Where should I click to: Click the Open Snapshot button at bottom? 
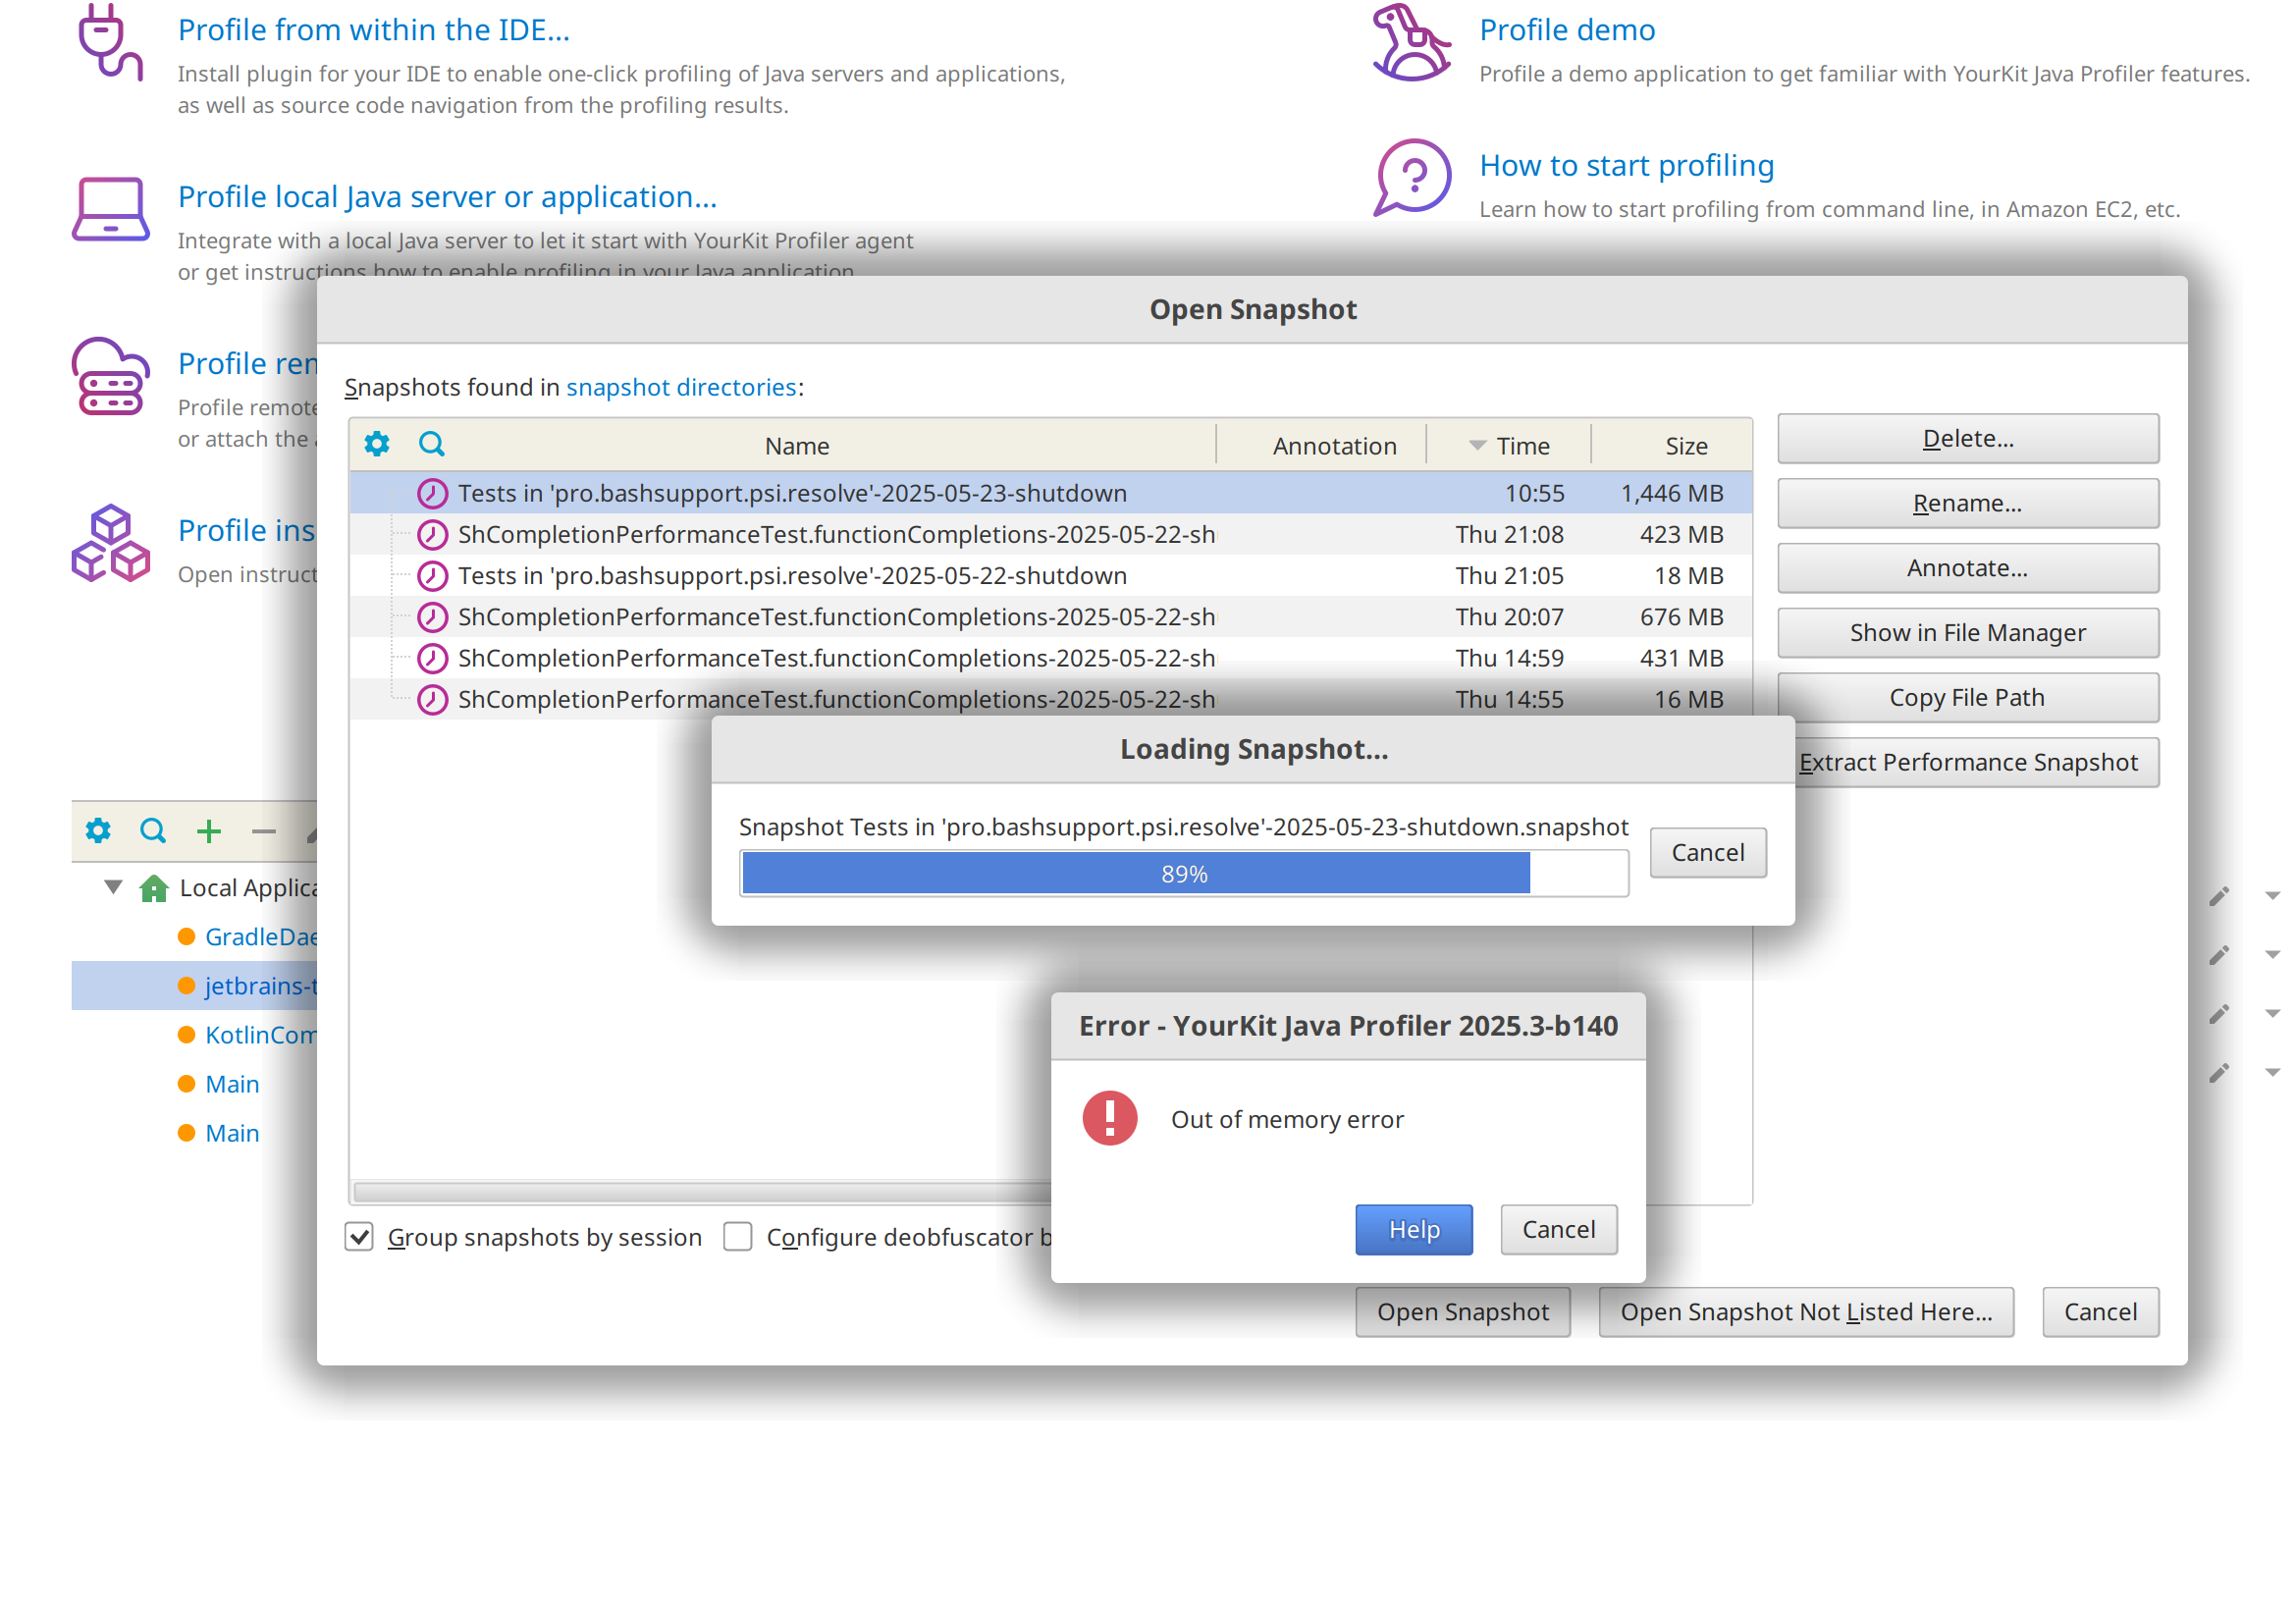click(1462, 1312)
